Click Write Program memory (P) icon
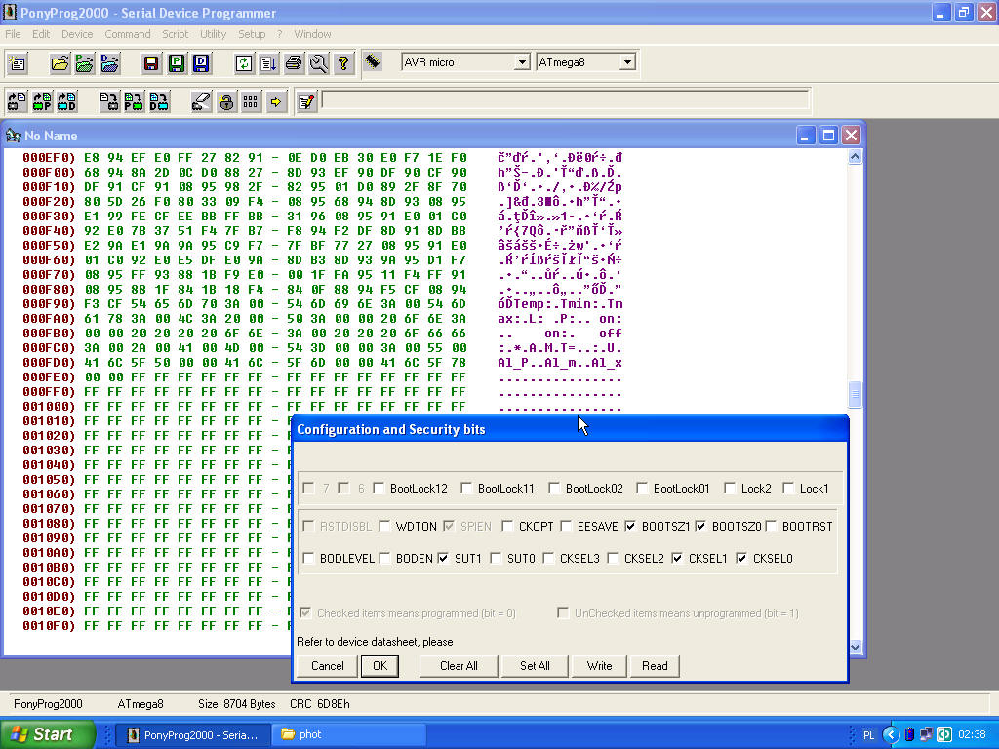Screen dimensions: 999x749 tap(134, 101)
